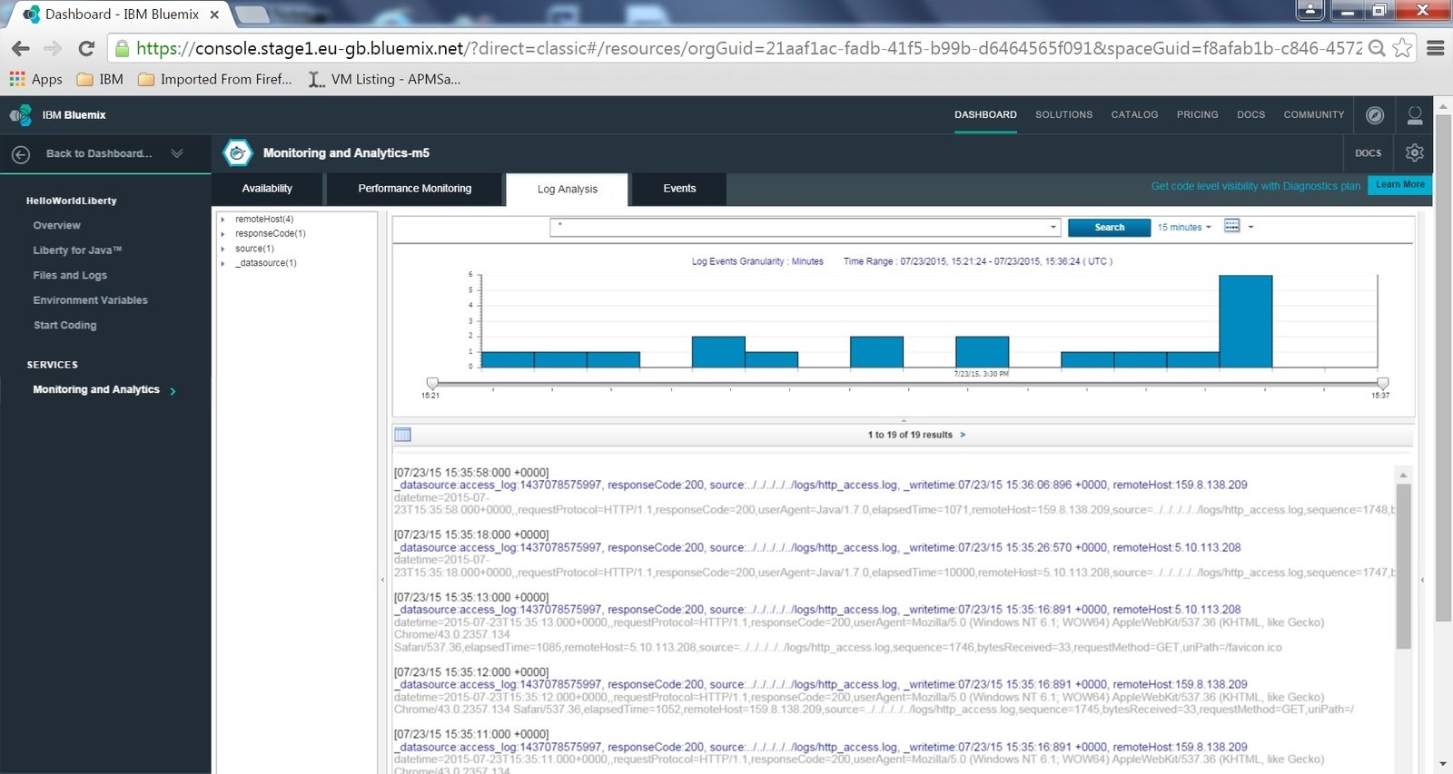Click the log search query input field
1453x774 pixels.
pyautogui.click(x=799, y=227)
